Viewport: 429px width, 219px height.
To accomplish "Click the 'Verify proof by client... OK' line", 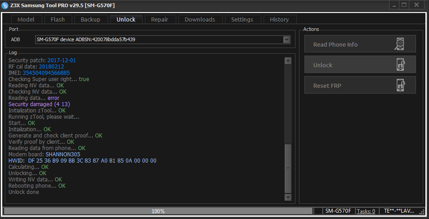I will tap(41, 142).
